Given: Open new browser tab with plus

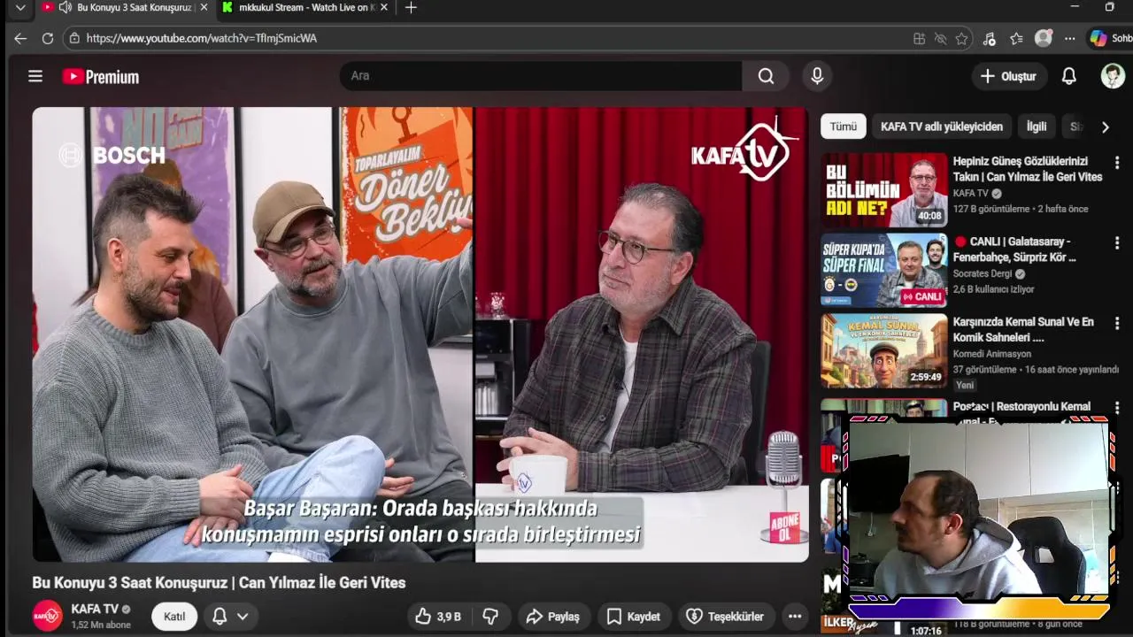Looking at the screenshot, I should click(x=411, y=8).
